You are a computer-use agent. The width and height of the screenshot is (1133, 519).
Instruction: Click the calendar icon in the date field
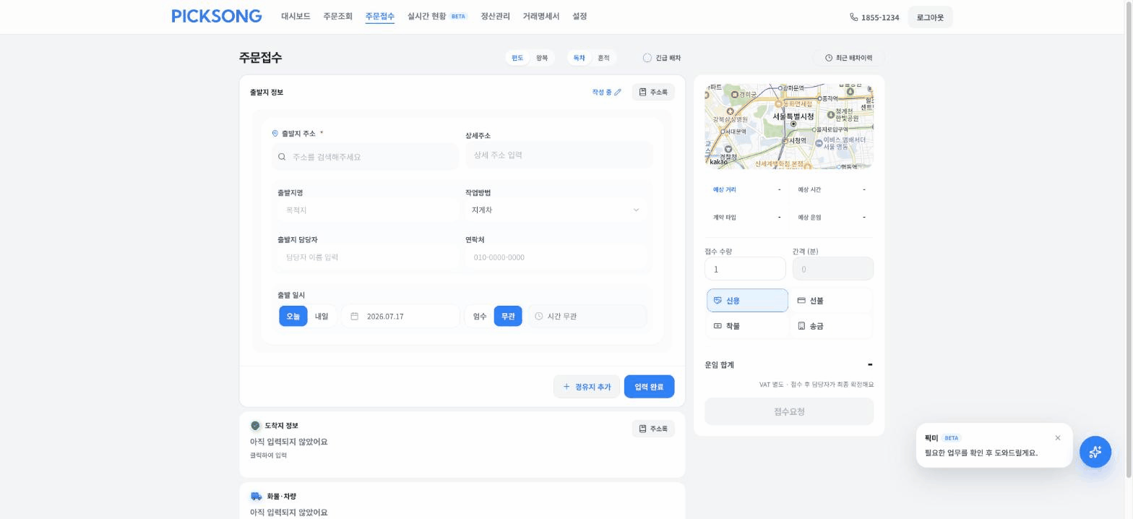[355, 316]
